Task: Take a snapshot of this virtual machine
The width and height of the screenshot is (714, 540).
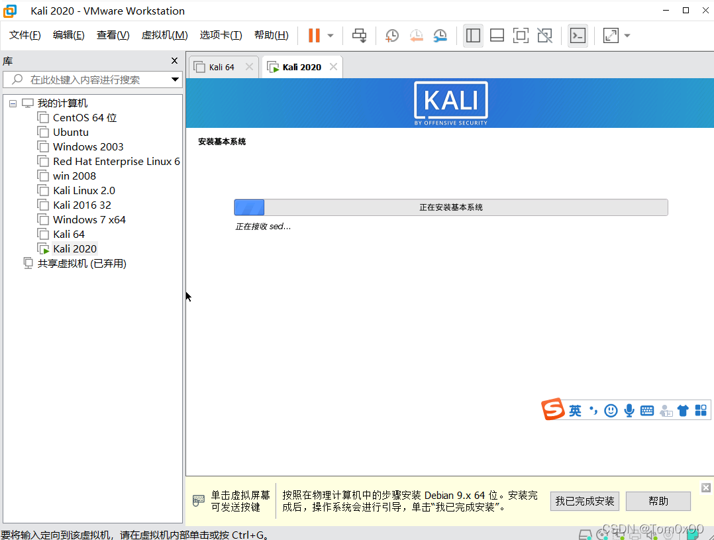Action: coord(392,36)
